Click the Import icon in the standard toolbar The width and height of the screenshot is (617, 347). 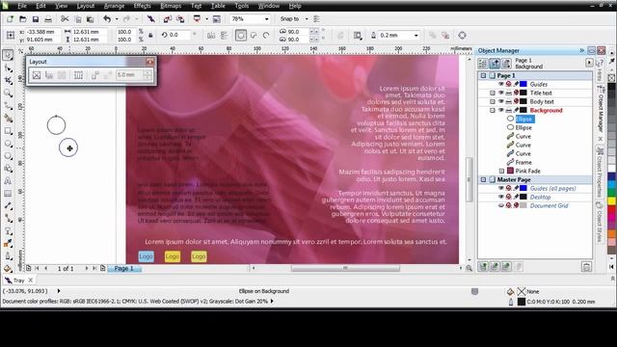tap(168, 19)
